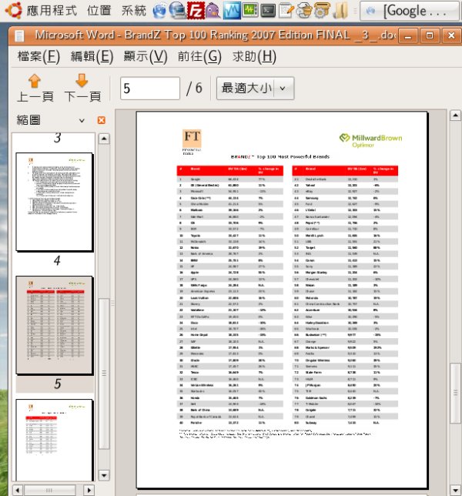Screen dimensions: 462x496
Task: Maximize the document viewer window
Action: [x=430, y=35]
